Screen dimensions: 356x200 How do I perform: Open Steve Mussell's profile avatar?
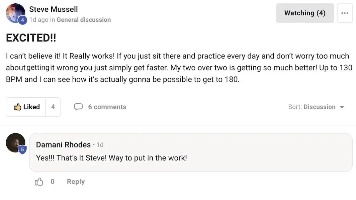[15, 13]
